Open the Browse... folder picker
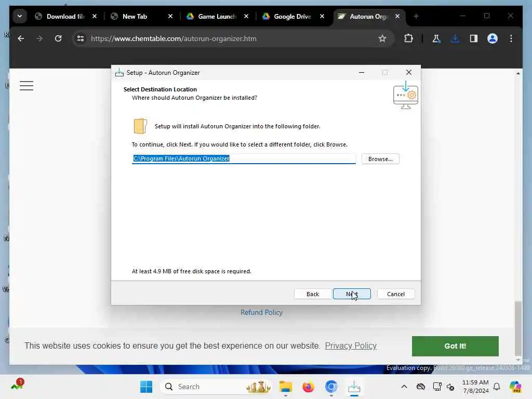Viewport: 532px width, 399px height. click(x=380, y=159)
